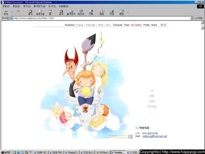Go to the Flash page link
Screen dimensions: 205x154
tap(127, 25)
